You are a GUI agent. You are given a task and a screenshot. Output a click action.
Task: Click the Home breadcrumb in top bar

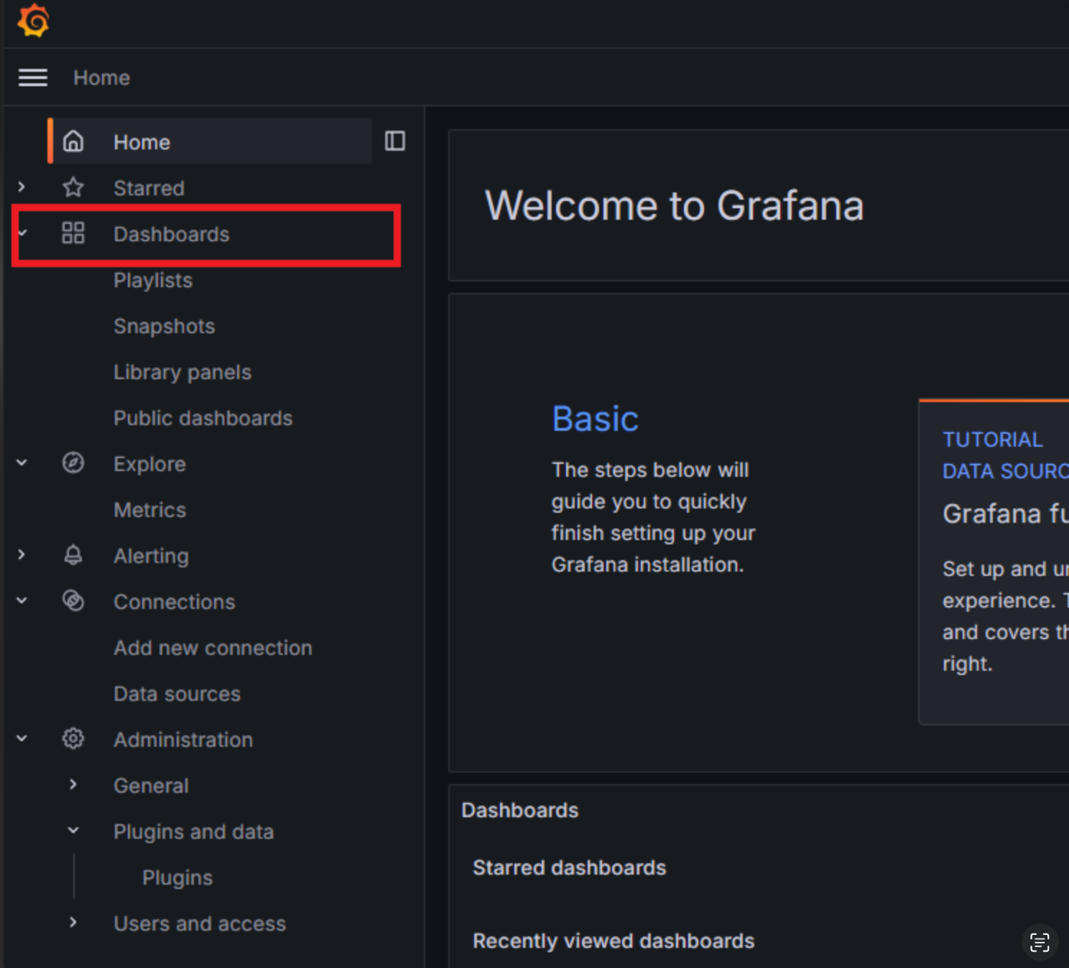point(101,78)
